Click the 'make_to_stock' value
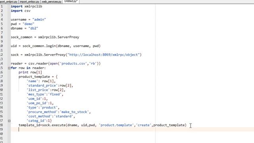 tap(74, 112)
